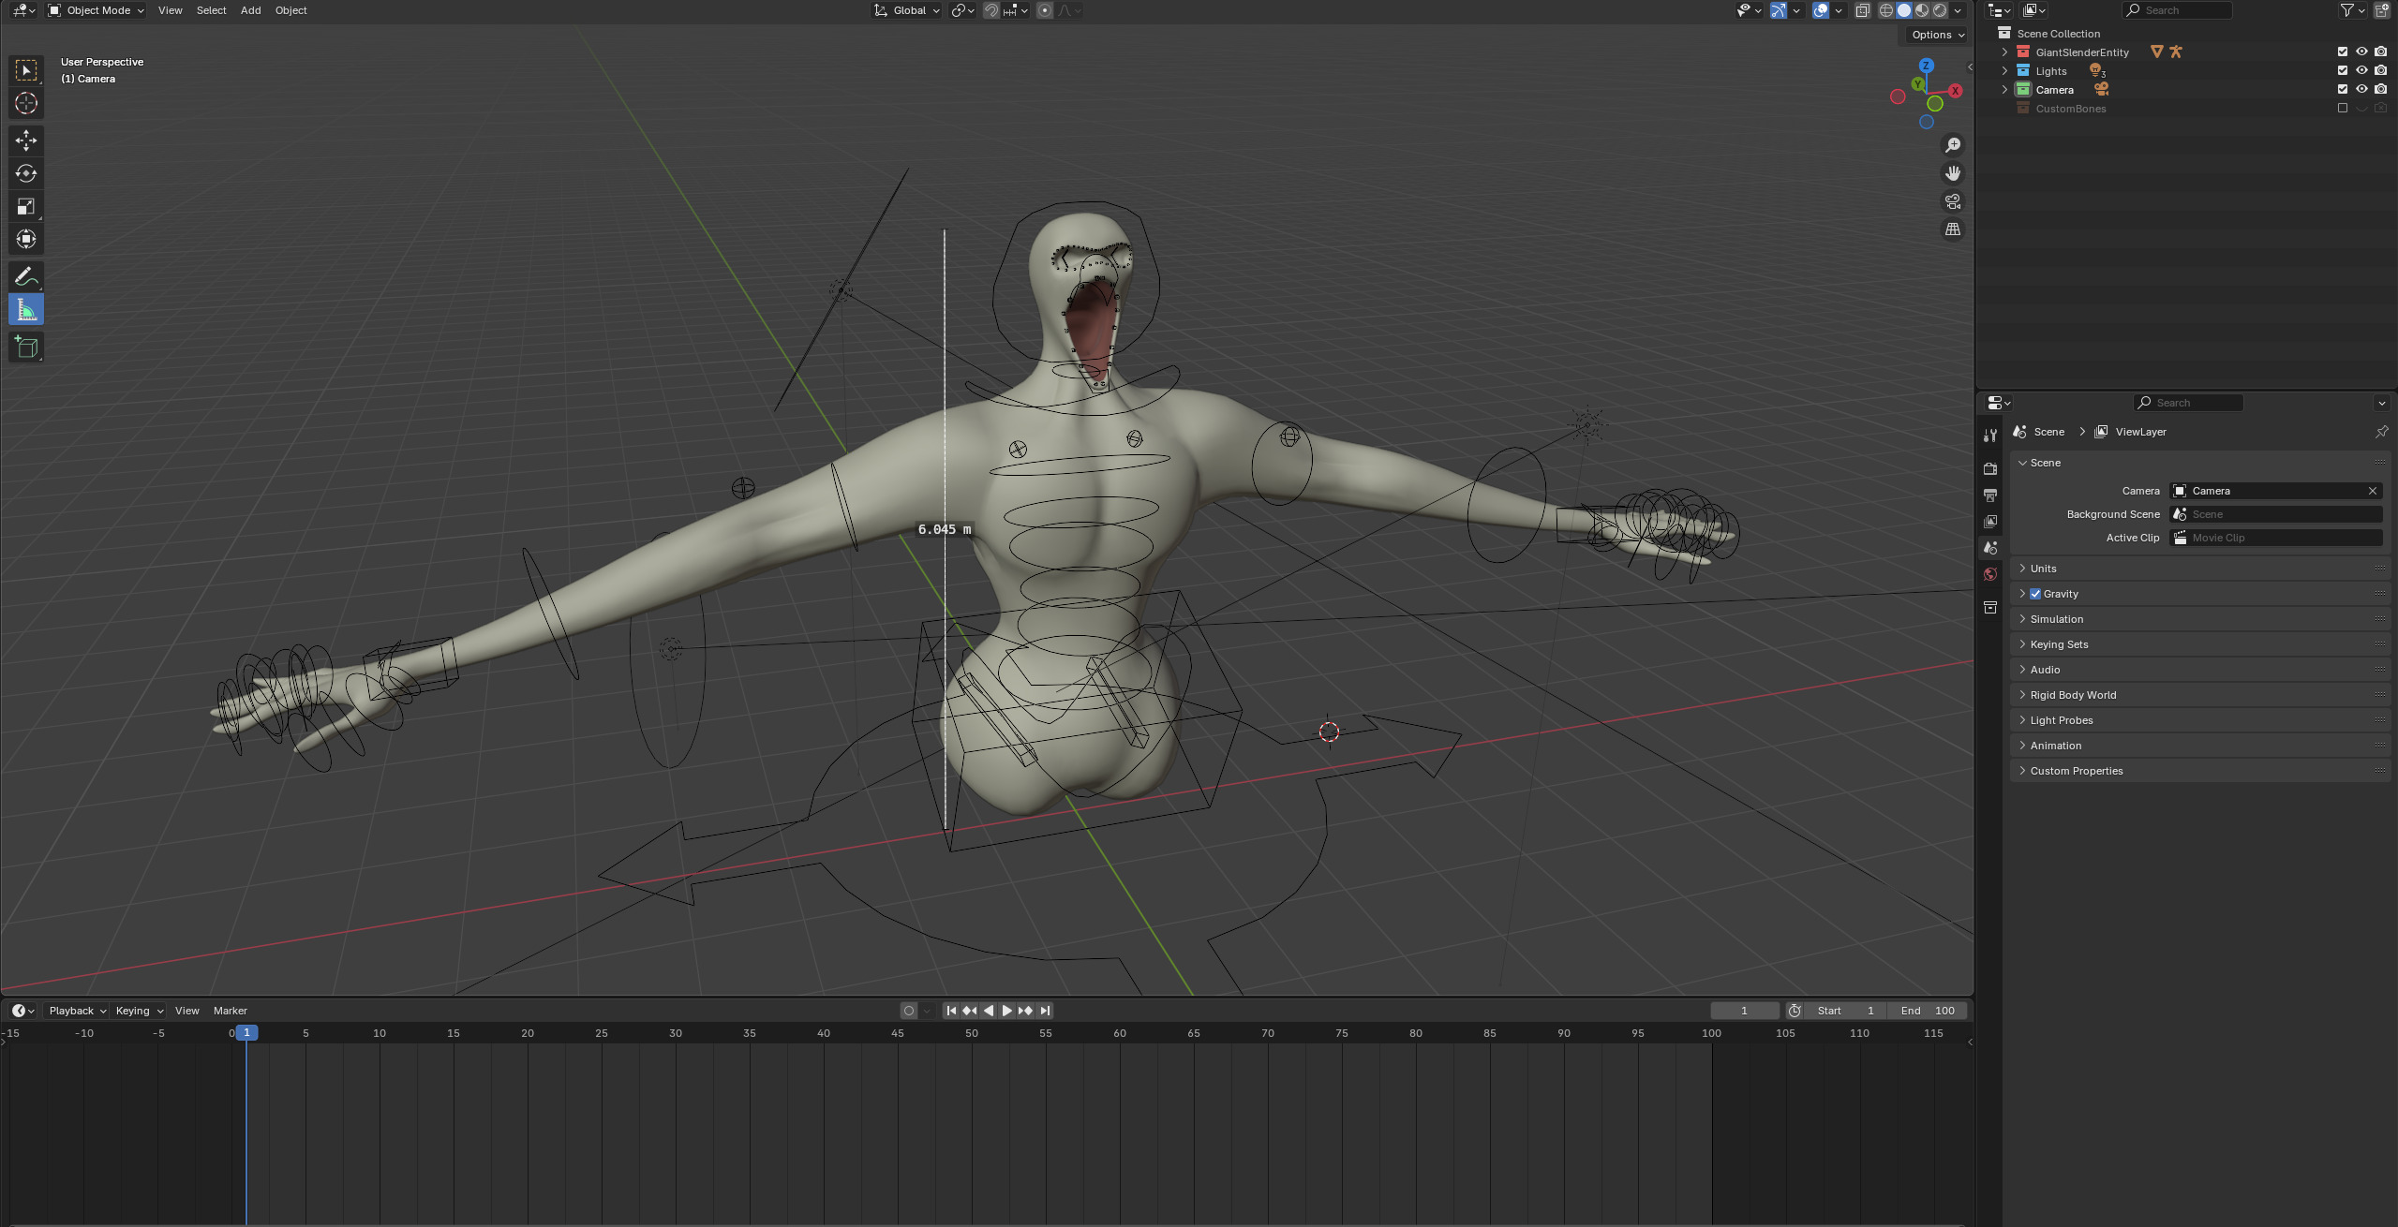Toggle show overlays button

click(1820, 10)
